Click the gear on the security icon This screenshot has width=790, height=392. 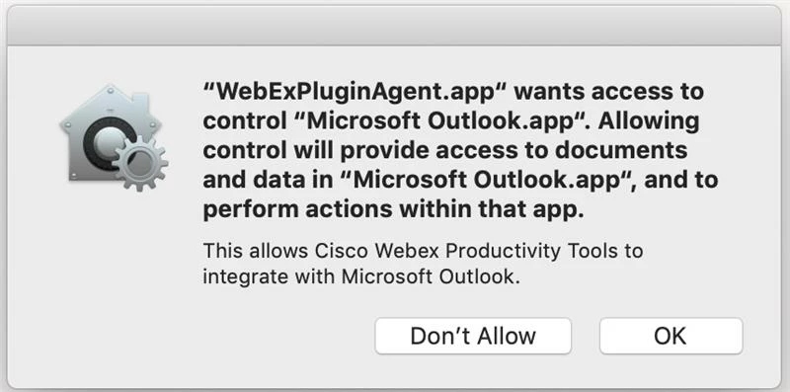pos(140,162)
